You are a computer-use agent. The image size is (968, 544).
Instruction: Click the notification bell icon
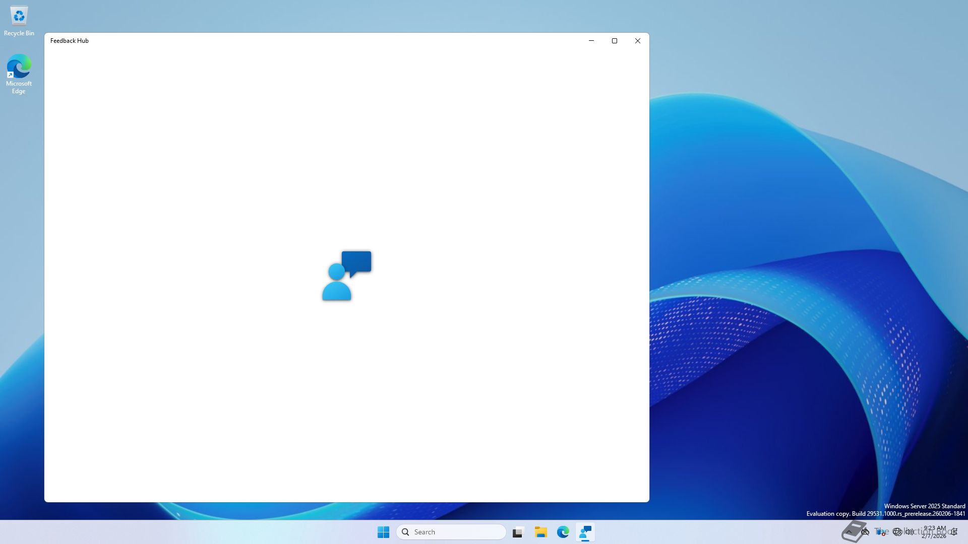954,532
